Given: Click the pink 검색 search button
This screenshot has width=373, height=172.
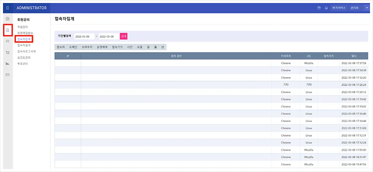Looking at the screenshot, I should [x=124, y=36].
